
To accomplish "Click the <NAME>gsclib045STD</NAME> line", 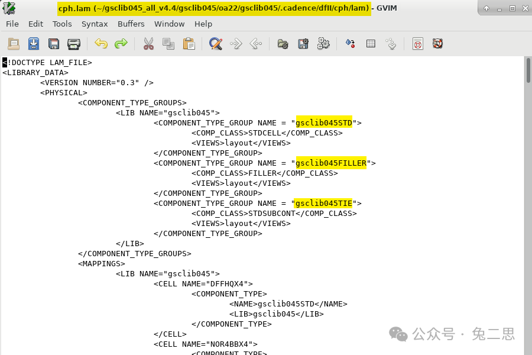I will click(x=288, y=304).
